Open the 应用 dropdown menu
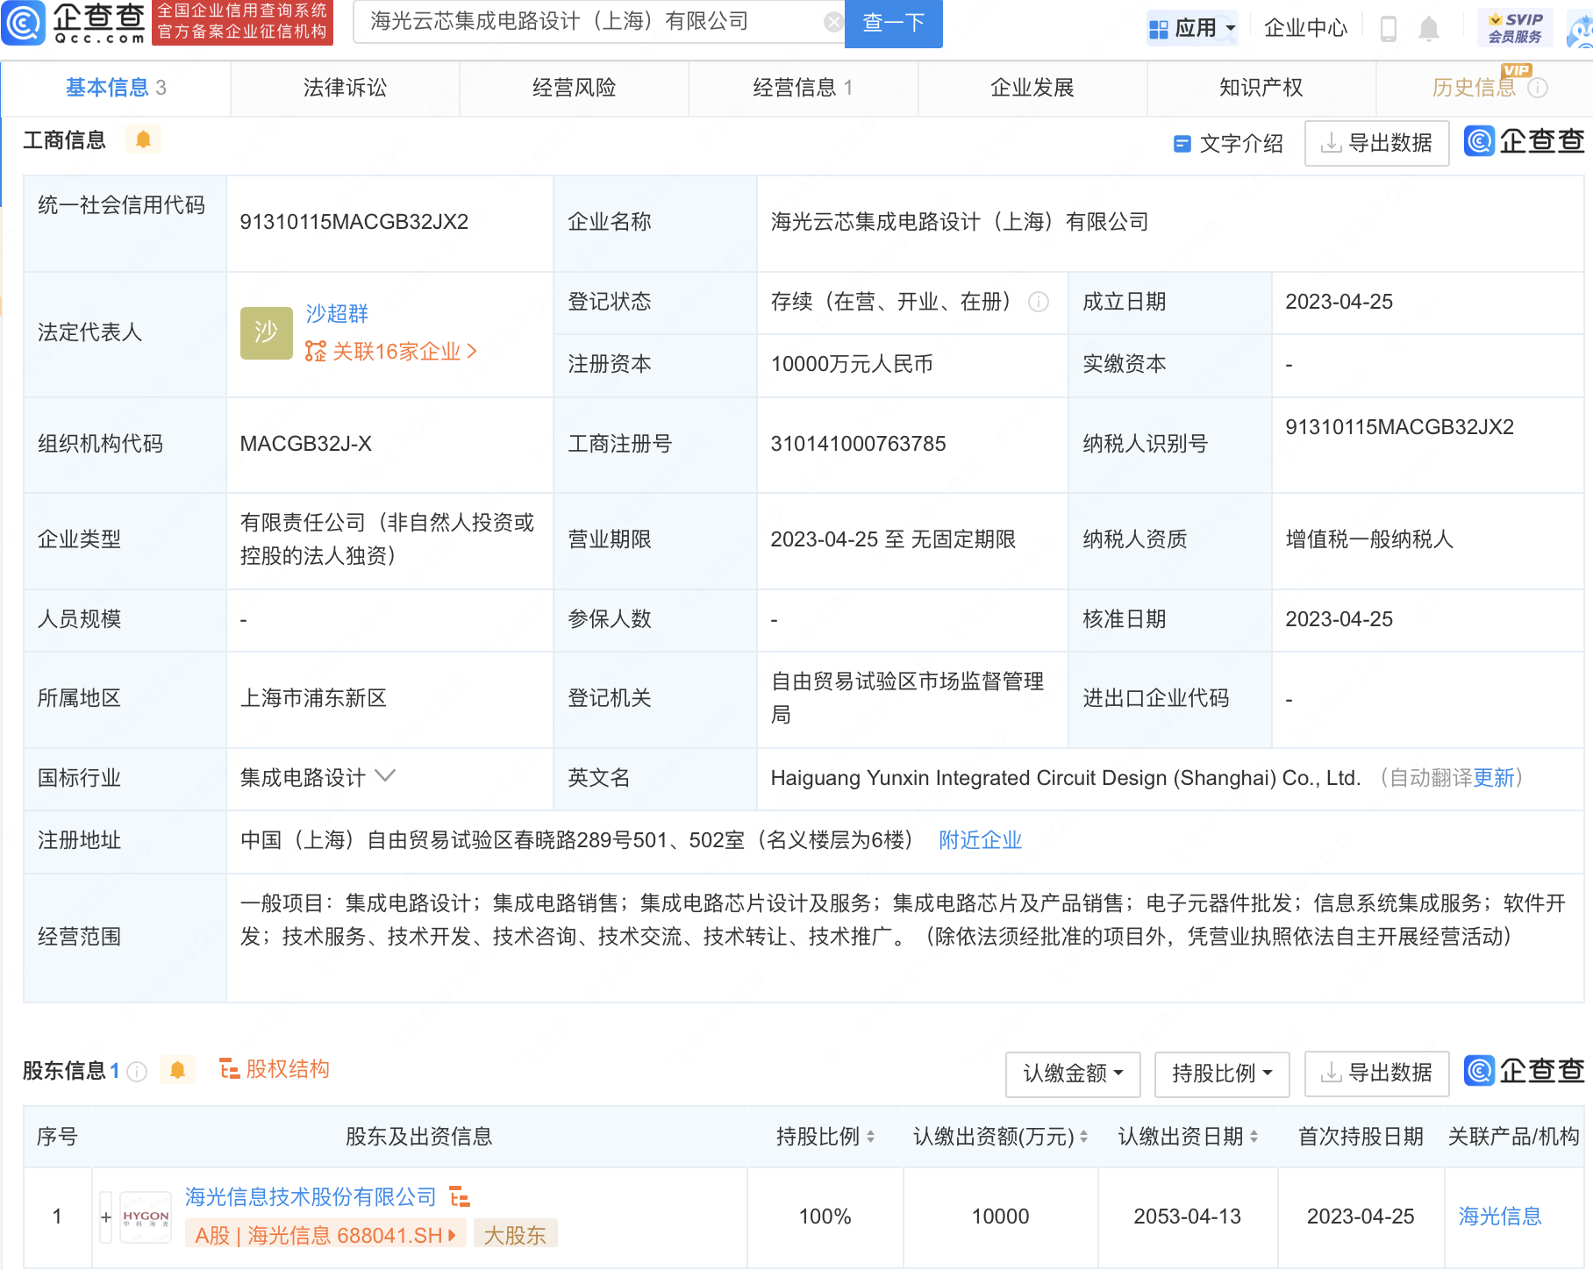 click(x=1193, y=28)
